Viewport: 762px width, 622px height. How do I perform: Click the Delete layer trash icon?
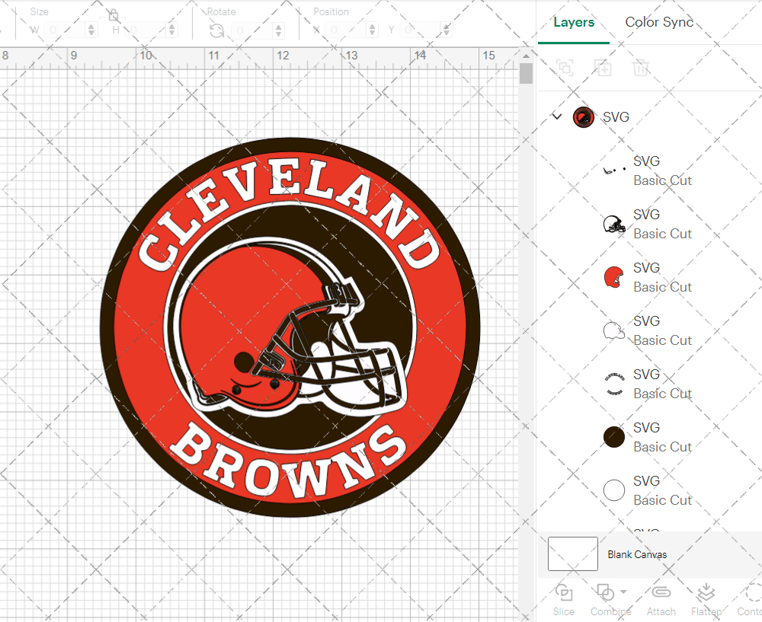[641, 68]
